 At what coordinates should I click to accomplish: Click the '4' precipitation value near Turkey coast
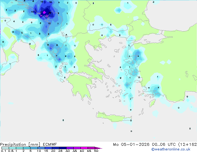[x=138, y=56]
